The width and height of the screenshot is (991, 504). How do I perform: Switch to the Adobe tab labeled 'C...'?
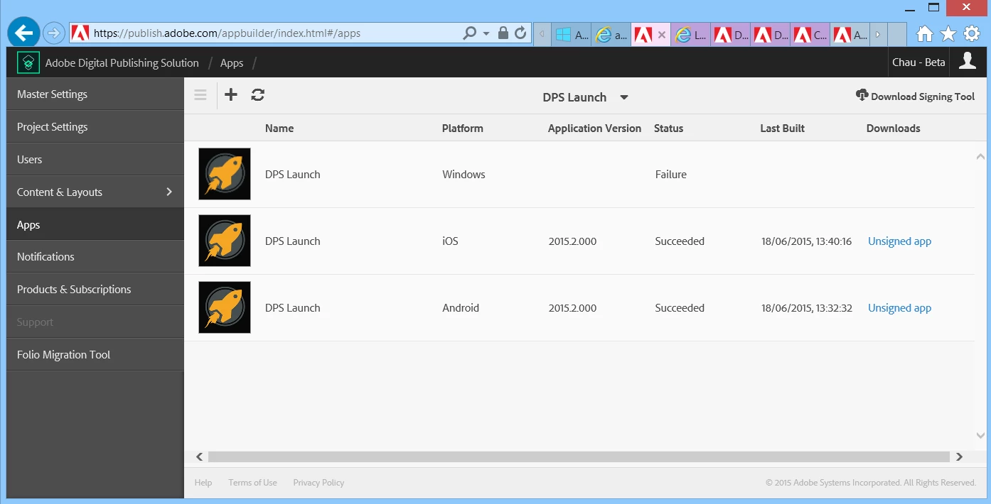(x=810, y=34)
